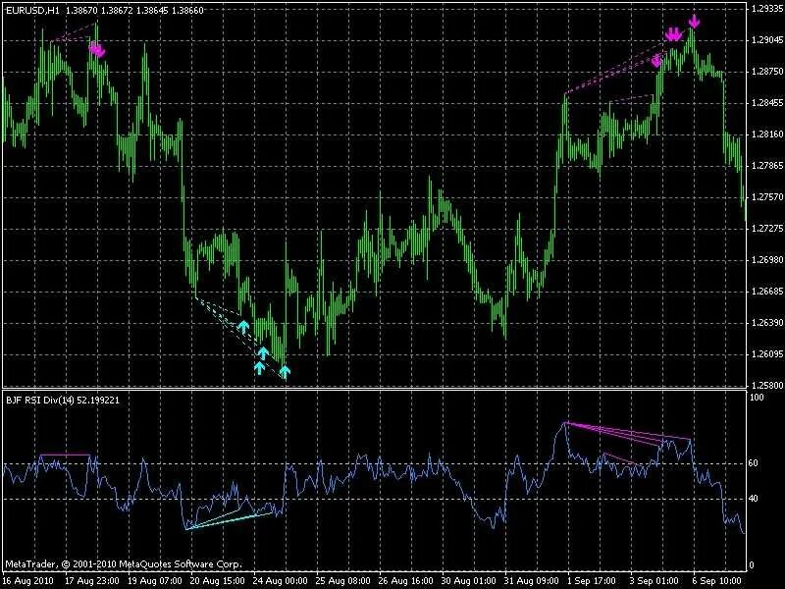This screenshot has width=785, height=589.
Task: Click the 6 Sep 10:00 time label
Action: (x=718, y=581)
